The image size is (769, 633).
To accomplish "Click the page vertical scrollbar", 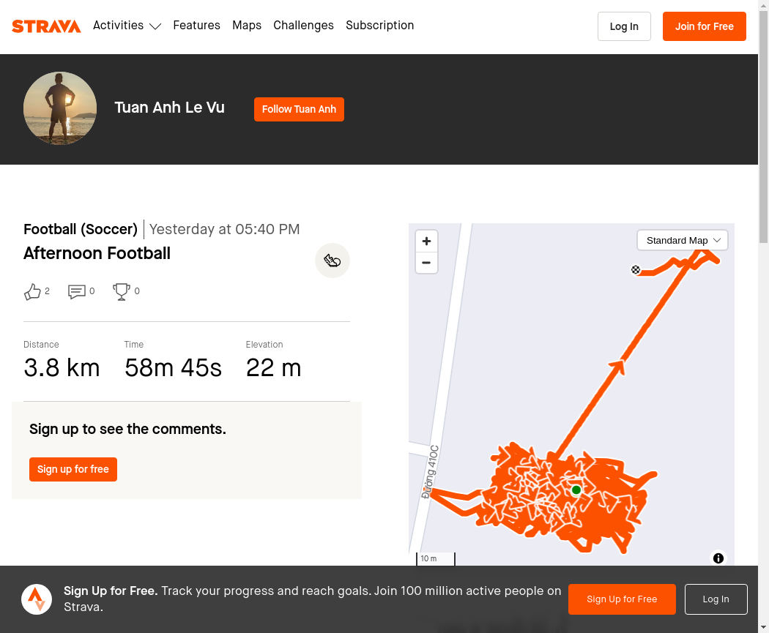I will pos(764,127).
